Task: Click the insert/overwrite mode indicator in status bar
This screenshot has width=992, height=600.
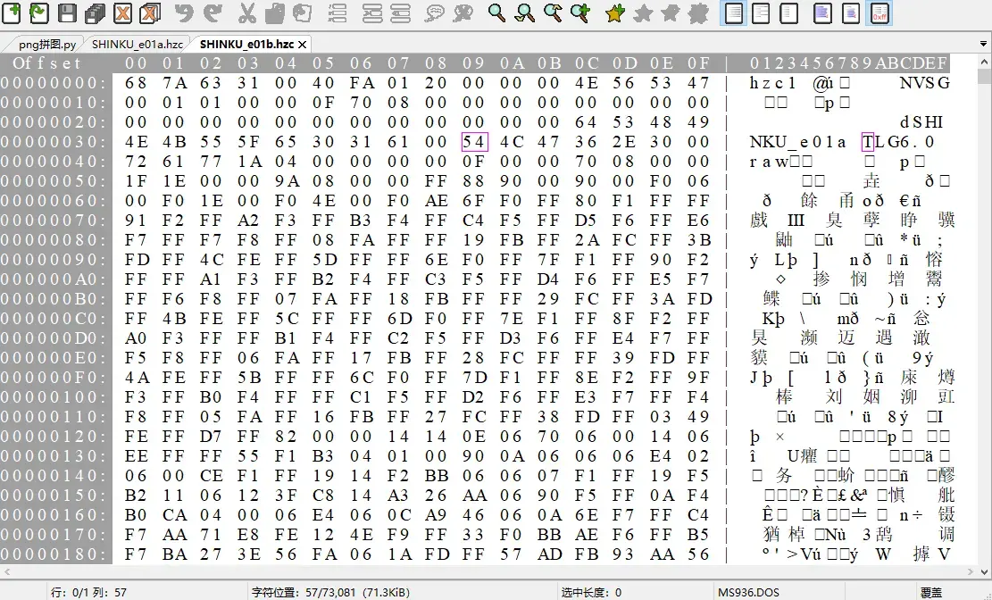Action: pyautogui.click(x=930, y=592)
